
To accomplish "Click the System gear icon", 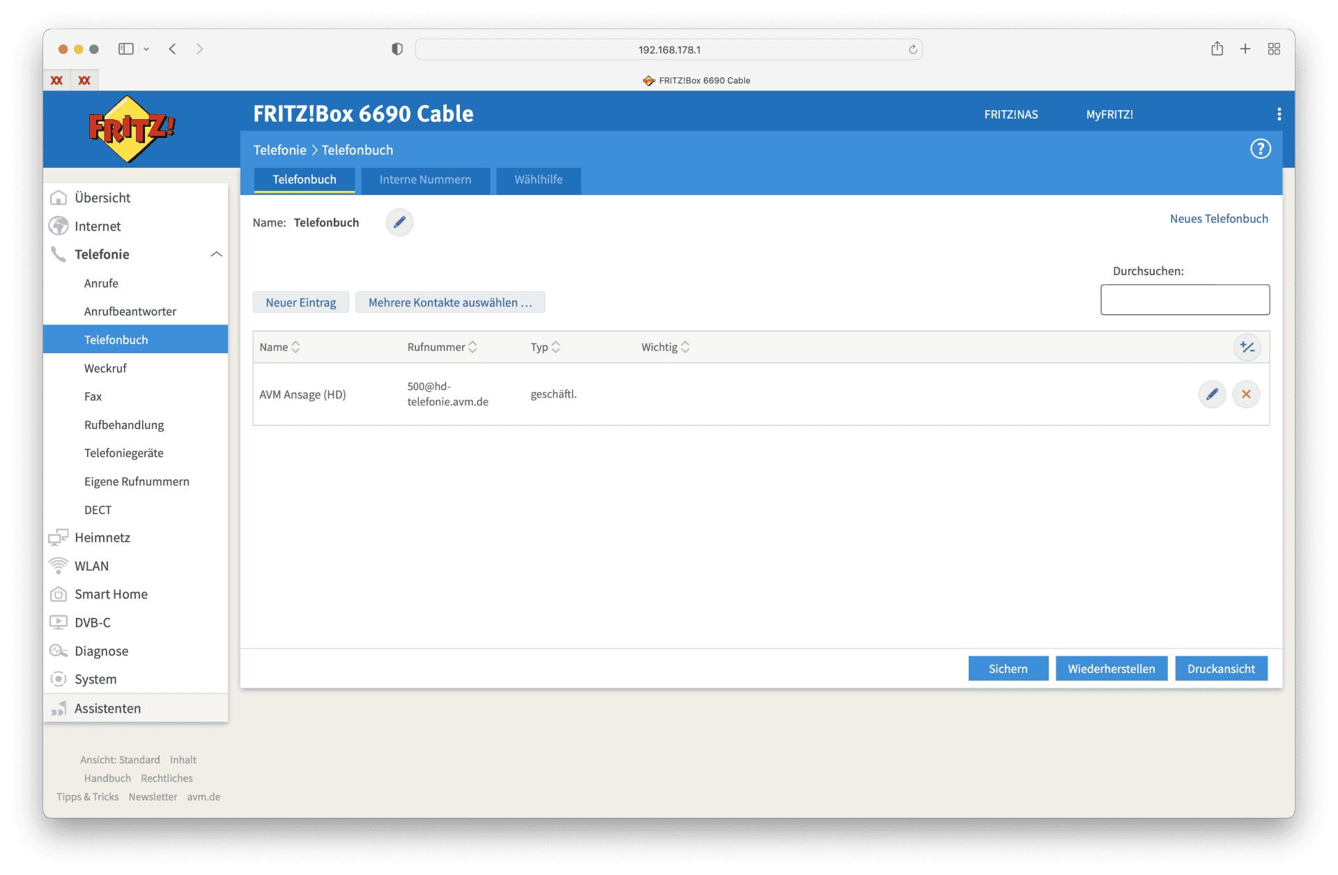I will click(x=59, y=679).
